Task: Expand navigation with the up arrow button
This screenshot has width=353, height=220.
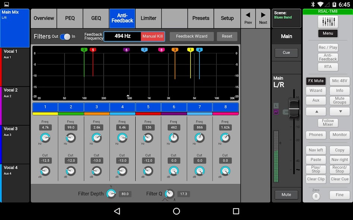Action: pos(316,111)
